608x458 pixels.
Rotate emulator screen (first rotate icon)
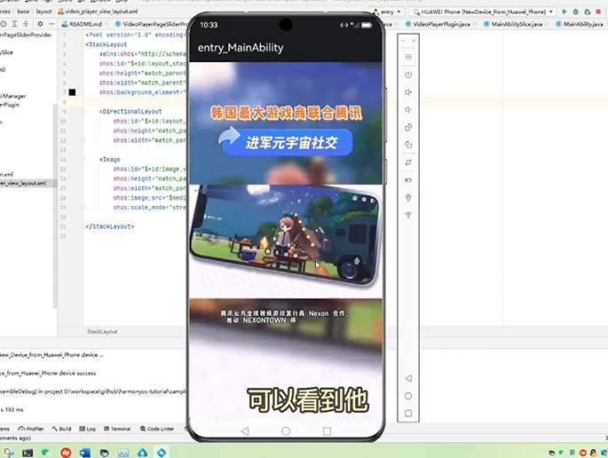click(x=408, y=127)
